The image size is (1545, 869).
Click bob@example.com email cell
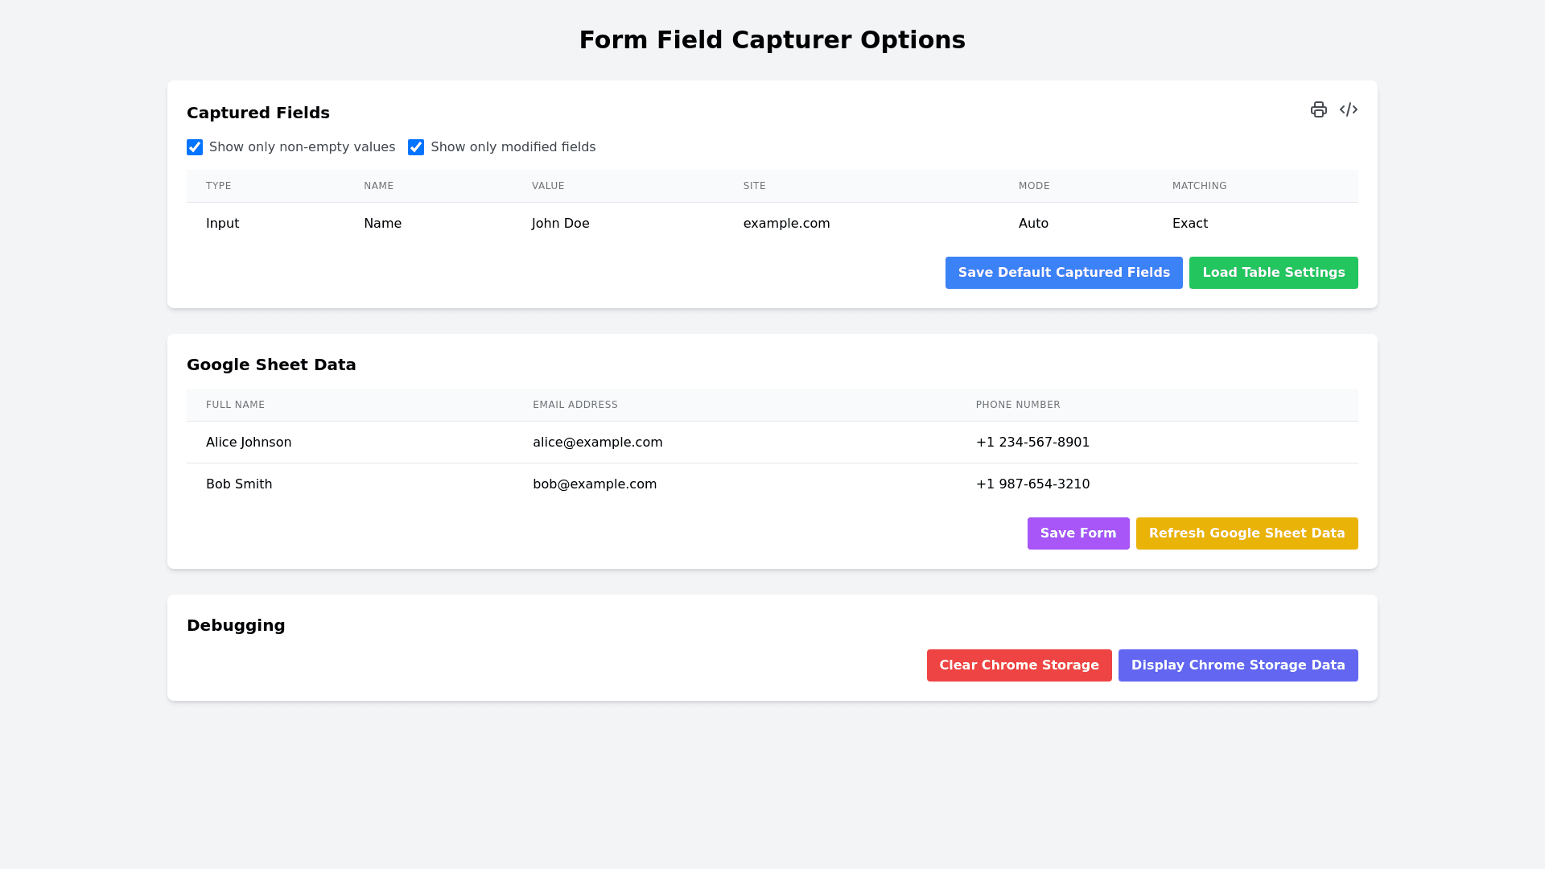595,484
